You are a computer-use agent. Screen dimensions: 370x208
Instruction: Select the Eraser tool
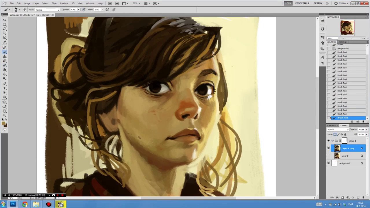[x=5, y=65]
